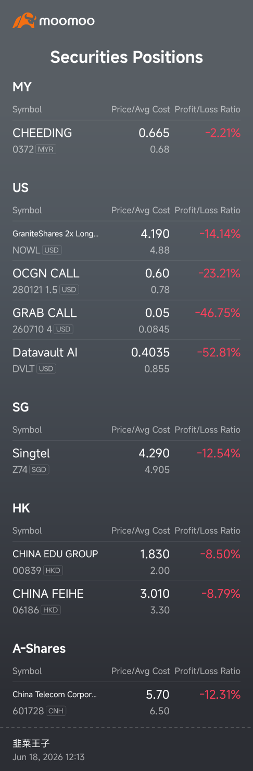This screenshot has width=253, height=771.
Task: Tap the HKD badge beside 00839
Action: tap(53, 571)
